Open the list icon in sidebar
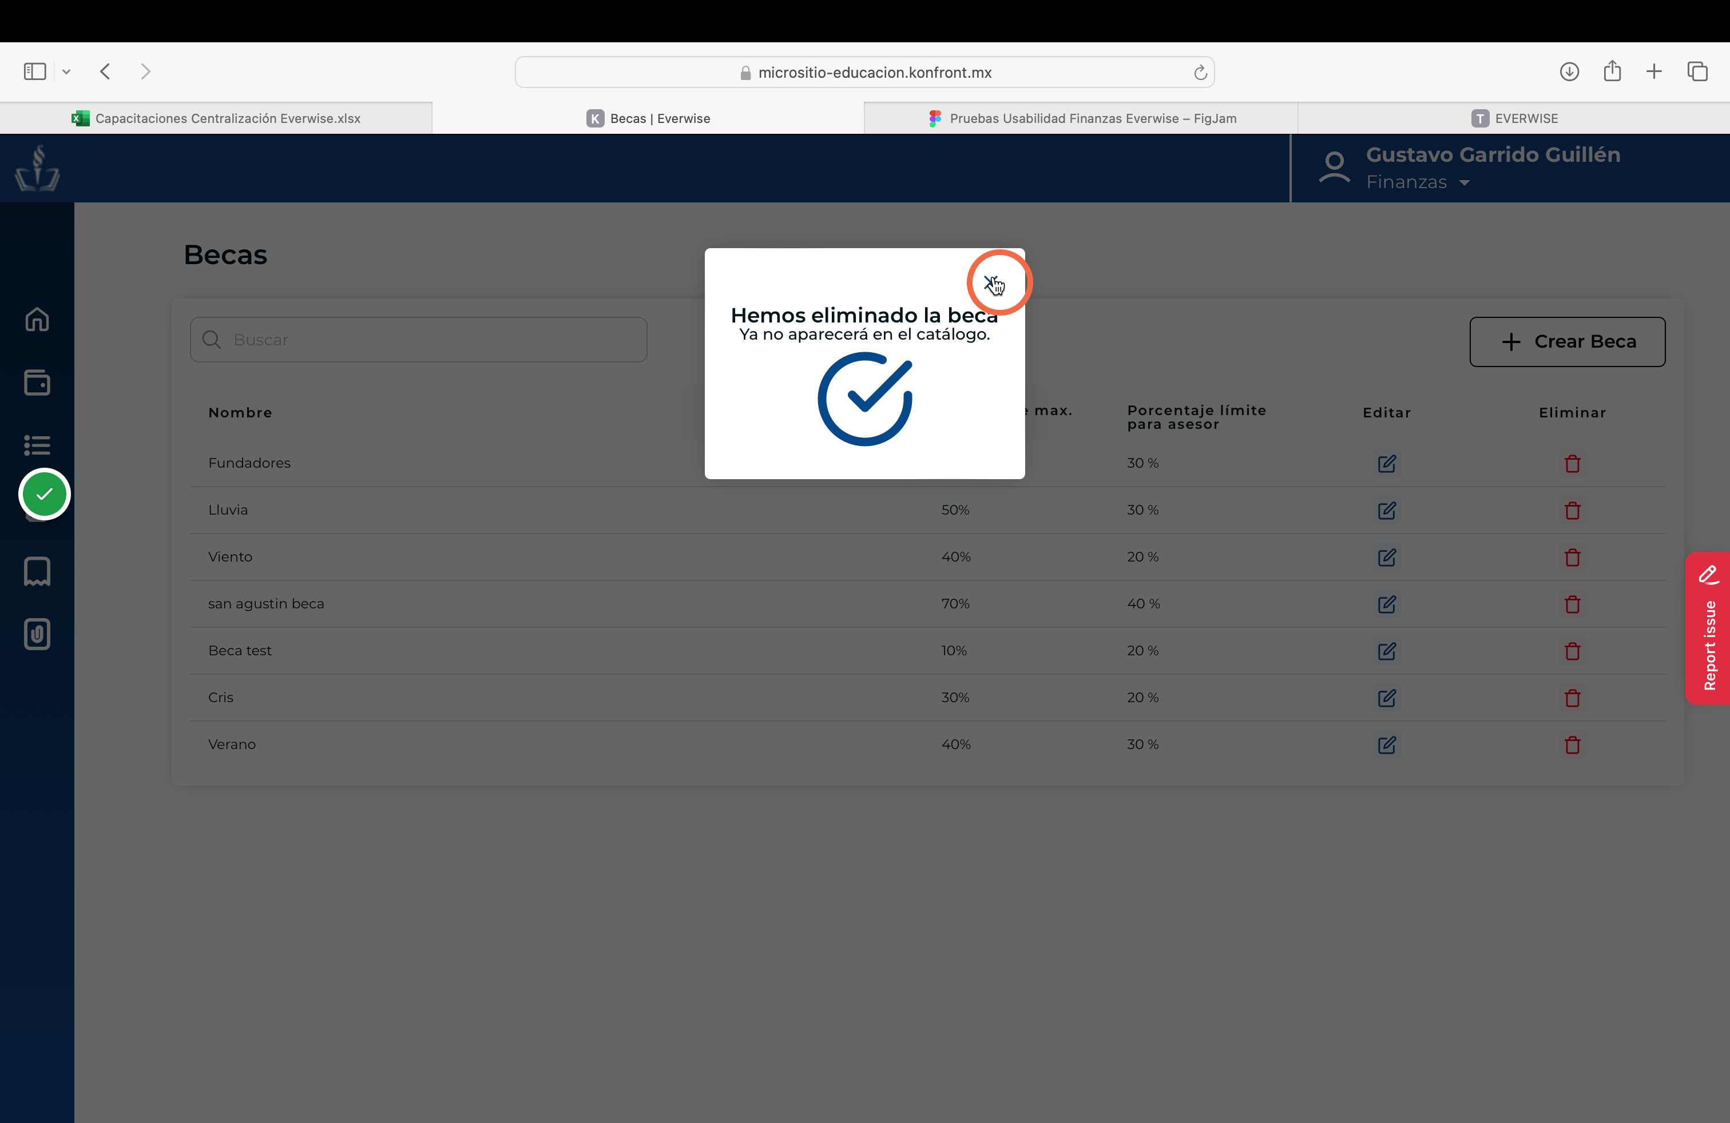 coord(37,444)
